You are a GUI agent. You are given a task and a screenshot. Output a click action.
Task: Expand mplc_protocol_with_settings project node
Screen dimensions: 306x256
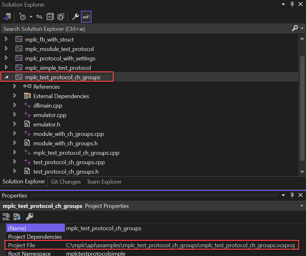point(6,58)
